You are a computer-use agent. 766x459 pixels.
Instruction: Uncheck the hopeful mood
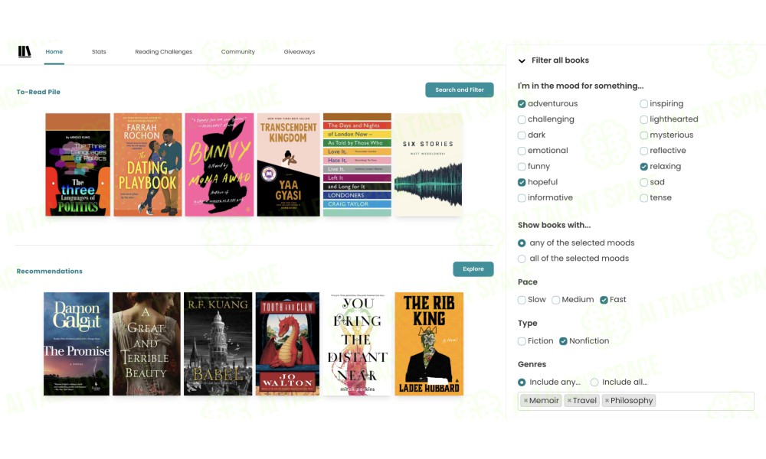[x=522, y=182]
